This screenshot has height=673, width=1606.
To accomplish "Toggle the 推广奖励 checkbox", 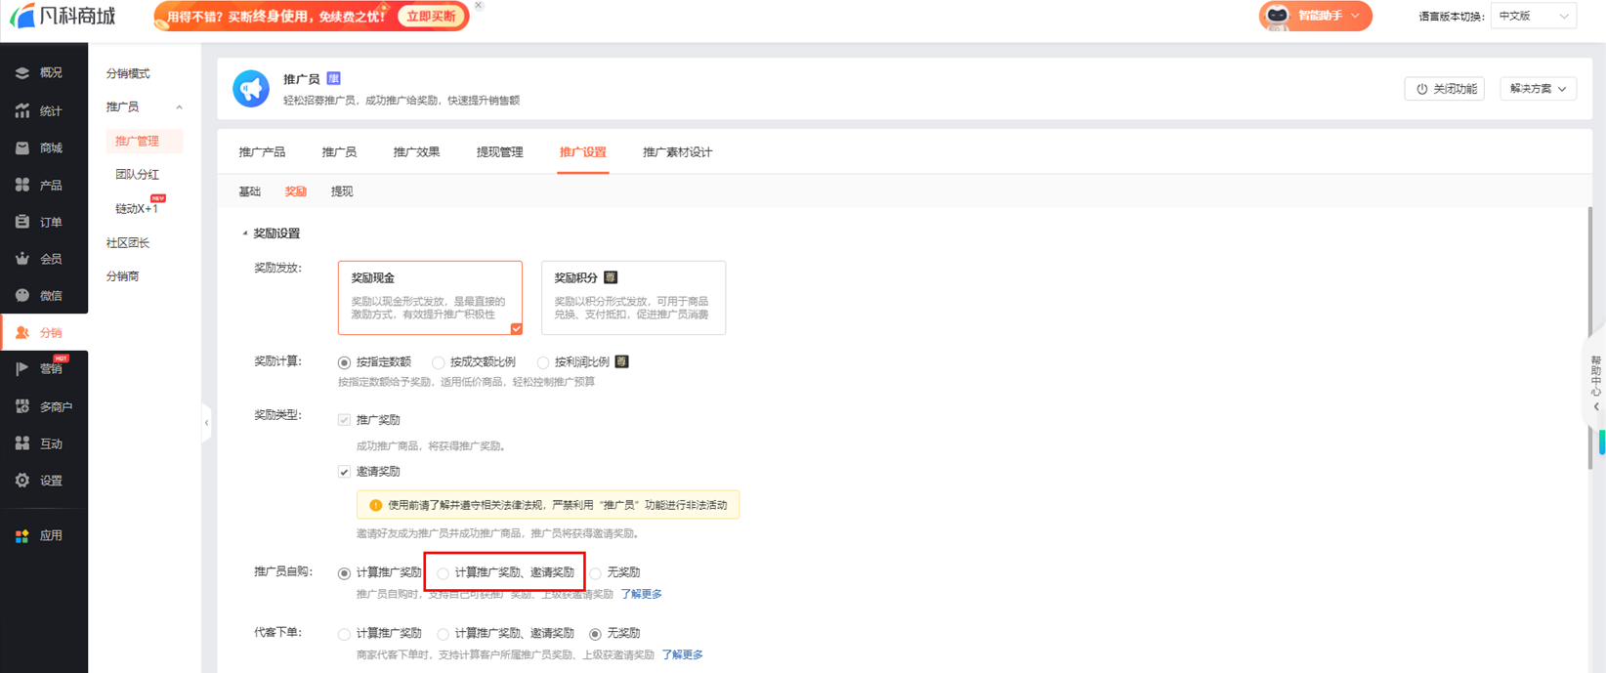I will pos(344,420).
